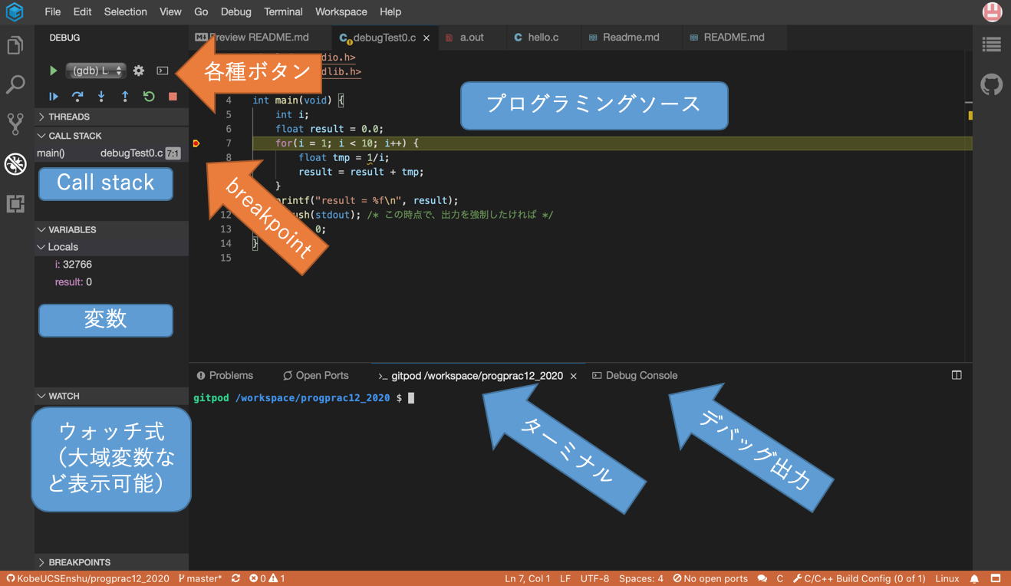
Task: Open the Debug menu
Action: 235,12
